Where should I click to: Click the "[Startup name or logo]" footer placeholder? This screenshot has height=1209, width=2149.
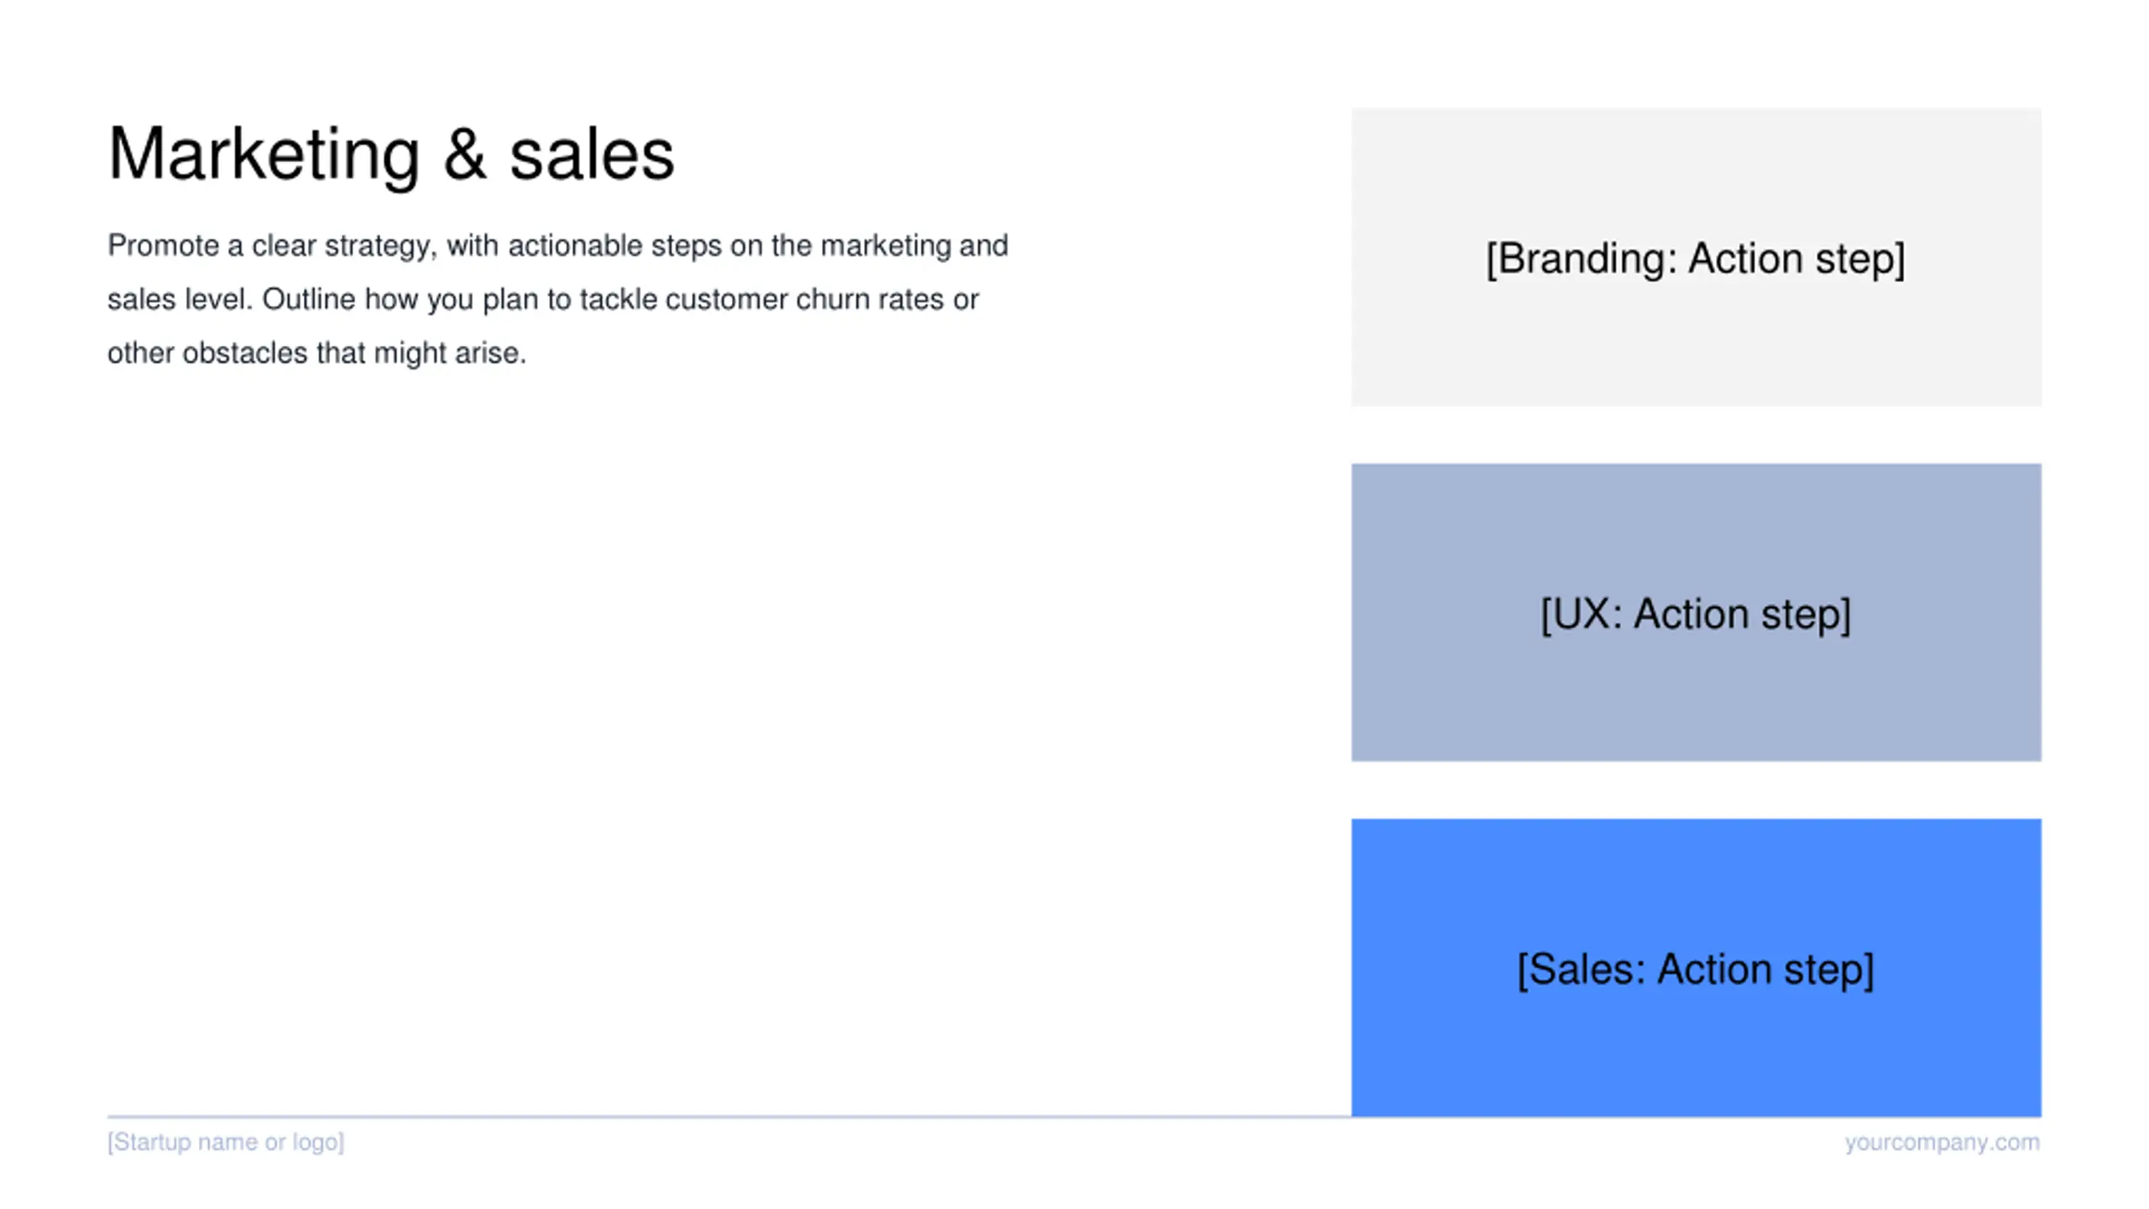point(226,1142)
